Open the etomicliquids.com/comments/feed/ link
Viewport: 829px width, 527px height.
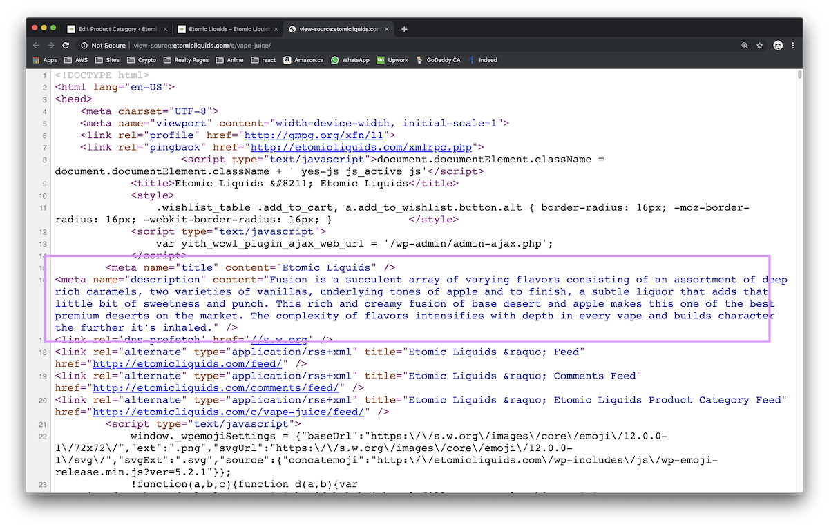pyautogui.click(x=215, y=388)
